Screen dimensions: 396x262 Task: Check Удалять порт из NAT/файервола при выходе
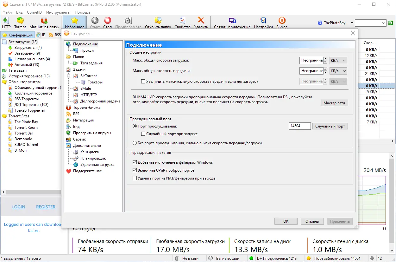point(135,178)
